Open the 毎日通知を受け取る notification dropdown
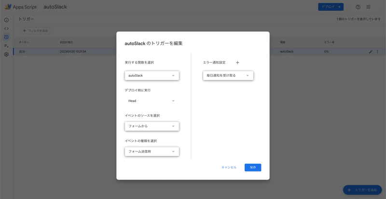 (x=228, y=75)
